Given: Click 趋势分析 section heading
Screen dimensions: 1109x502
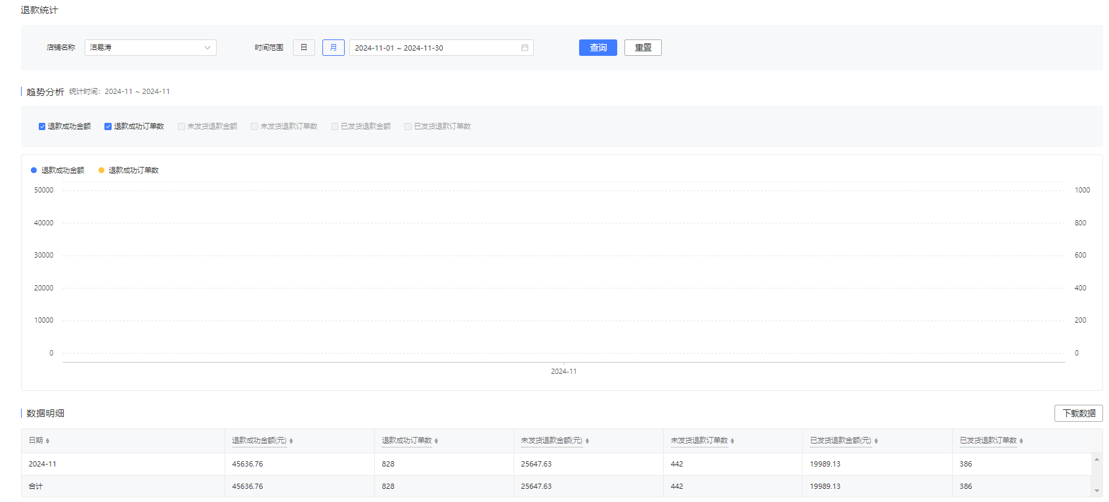Looking at the screenshot, I should coord(45,92).
